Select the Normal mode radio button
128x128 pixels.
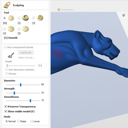(7, 121)
